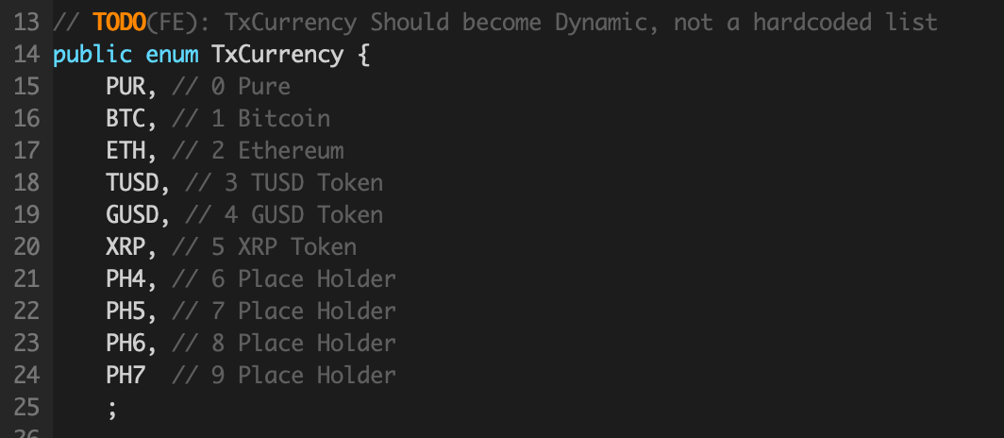
Task: Click line number 20 in gutter
Action: tap(26, 247)
